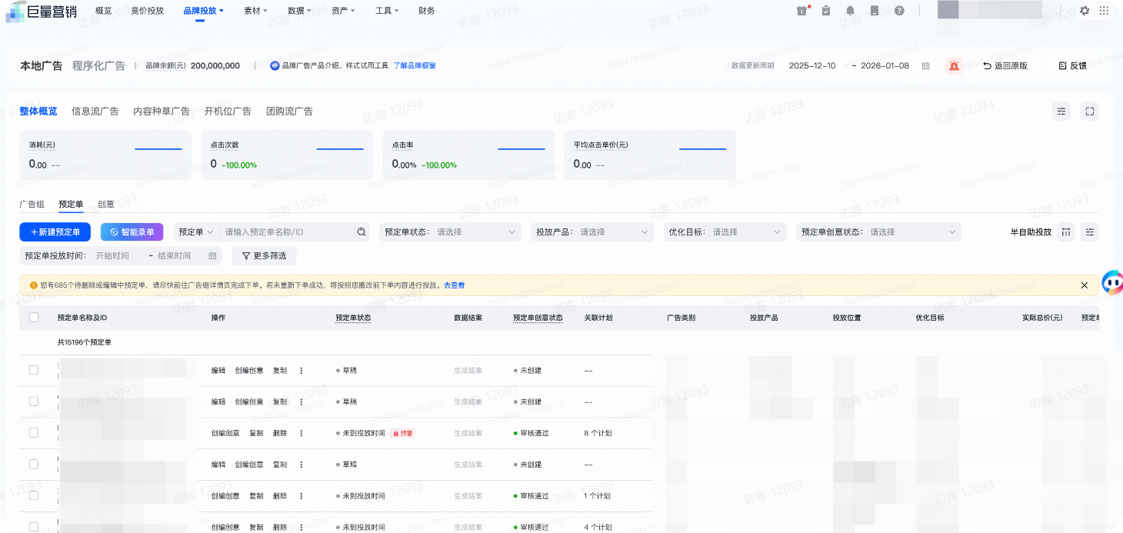Click the red 预警 warning tag
The image size is (1123, 533).
click(x=402, y=433)
